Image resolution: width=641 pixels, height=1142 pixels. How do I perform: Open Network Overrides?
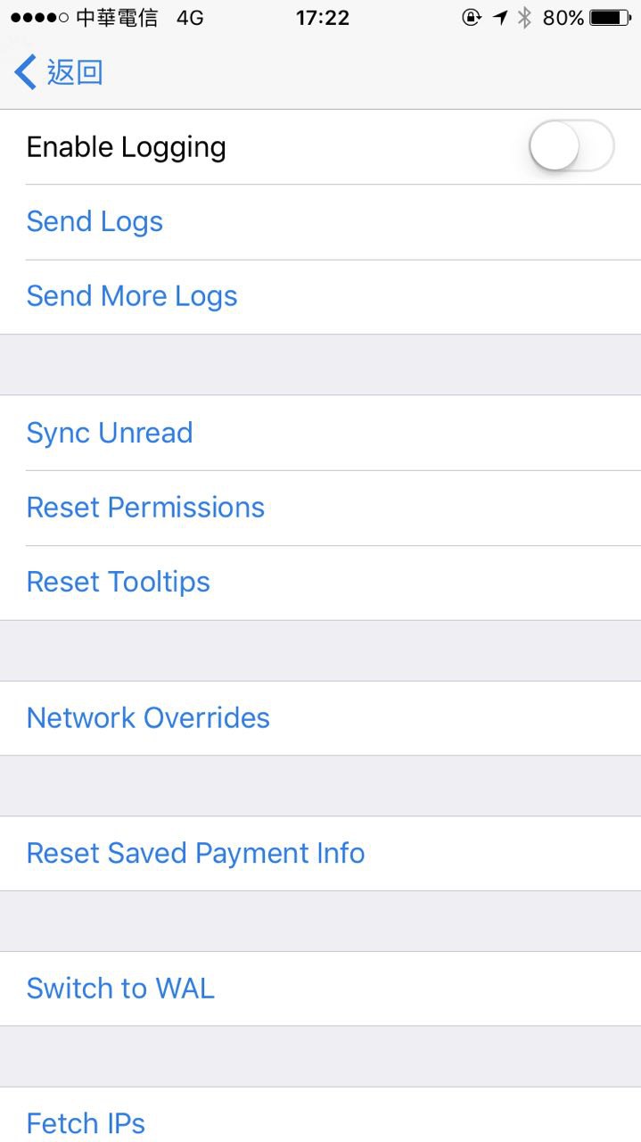point(148,718)
